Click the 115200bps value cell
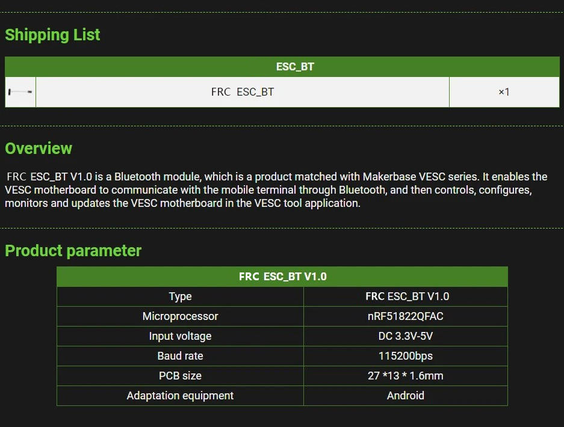Image resolution: width=564 pixels, height=427 pixels. pyautogui.click(x=406, y=356)
